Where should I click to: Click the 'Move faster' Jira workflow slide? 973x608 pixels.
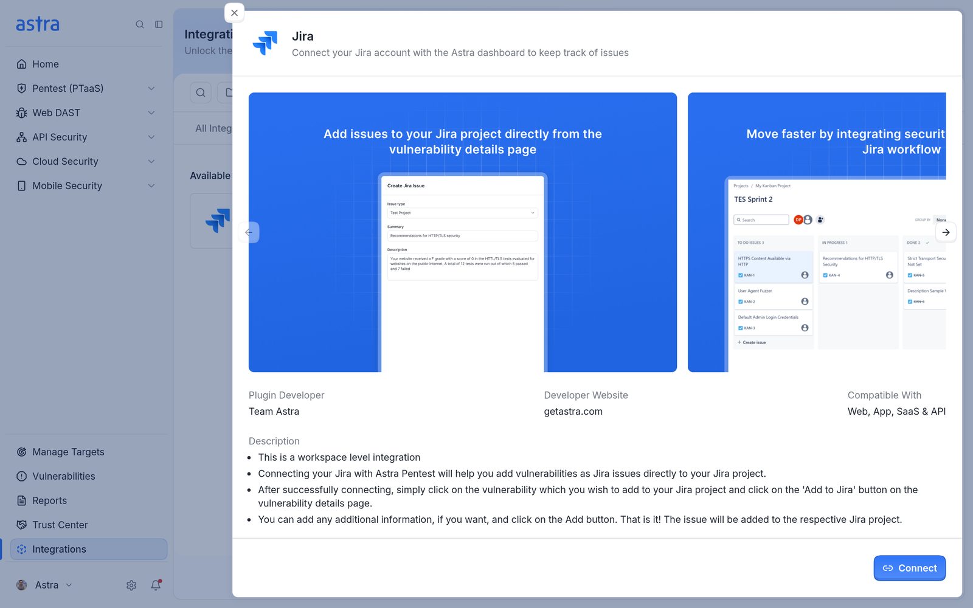(x=817, y=232)
